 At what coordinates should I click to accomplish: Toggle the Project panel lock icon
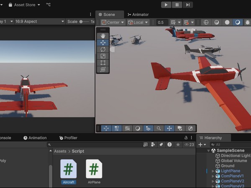click(x=186, y=137)
